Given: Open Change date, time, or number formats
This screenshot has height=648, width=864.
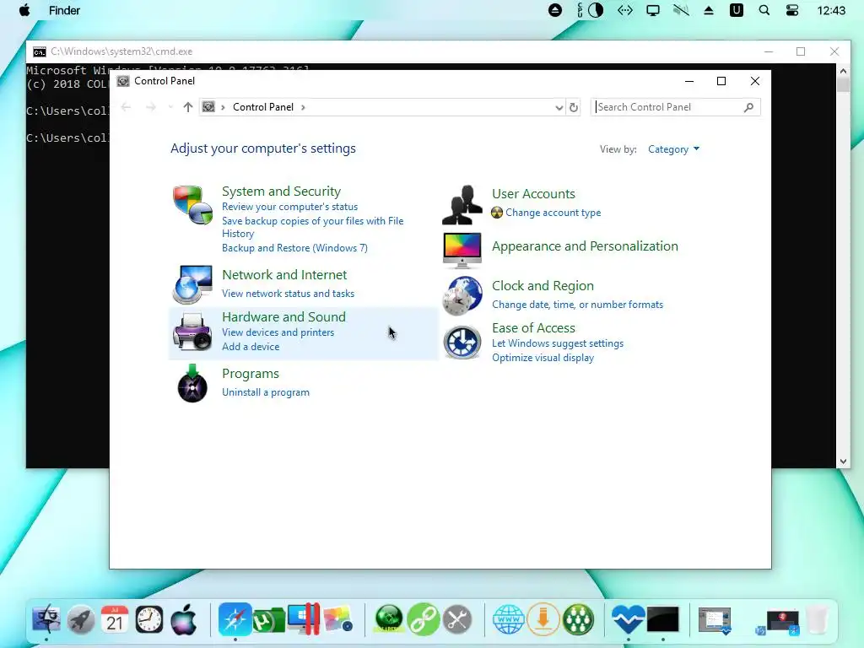Looking at the screenshot, I should tap(577, 305).
